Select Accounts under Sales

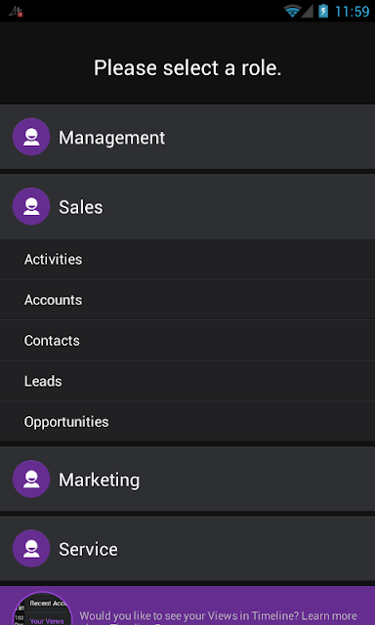[187, 300]
